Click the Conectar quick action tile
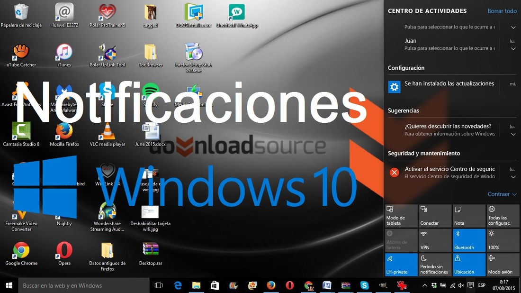This screenshot has width=521, height=293. [x=435, y=216]
